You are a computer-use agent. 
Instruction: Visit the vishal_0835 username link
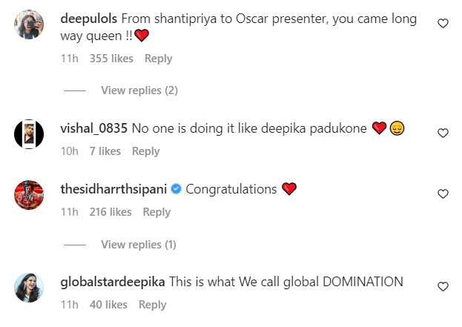point(93,128)
